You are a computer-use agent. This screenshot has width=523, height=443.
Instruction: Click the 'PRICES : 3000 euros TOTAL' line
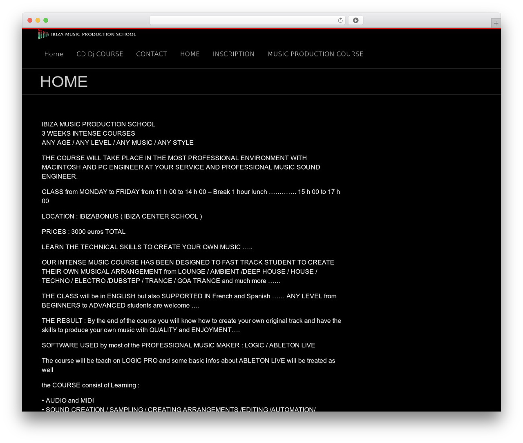click(x=84, y=232)
